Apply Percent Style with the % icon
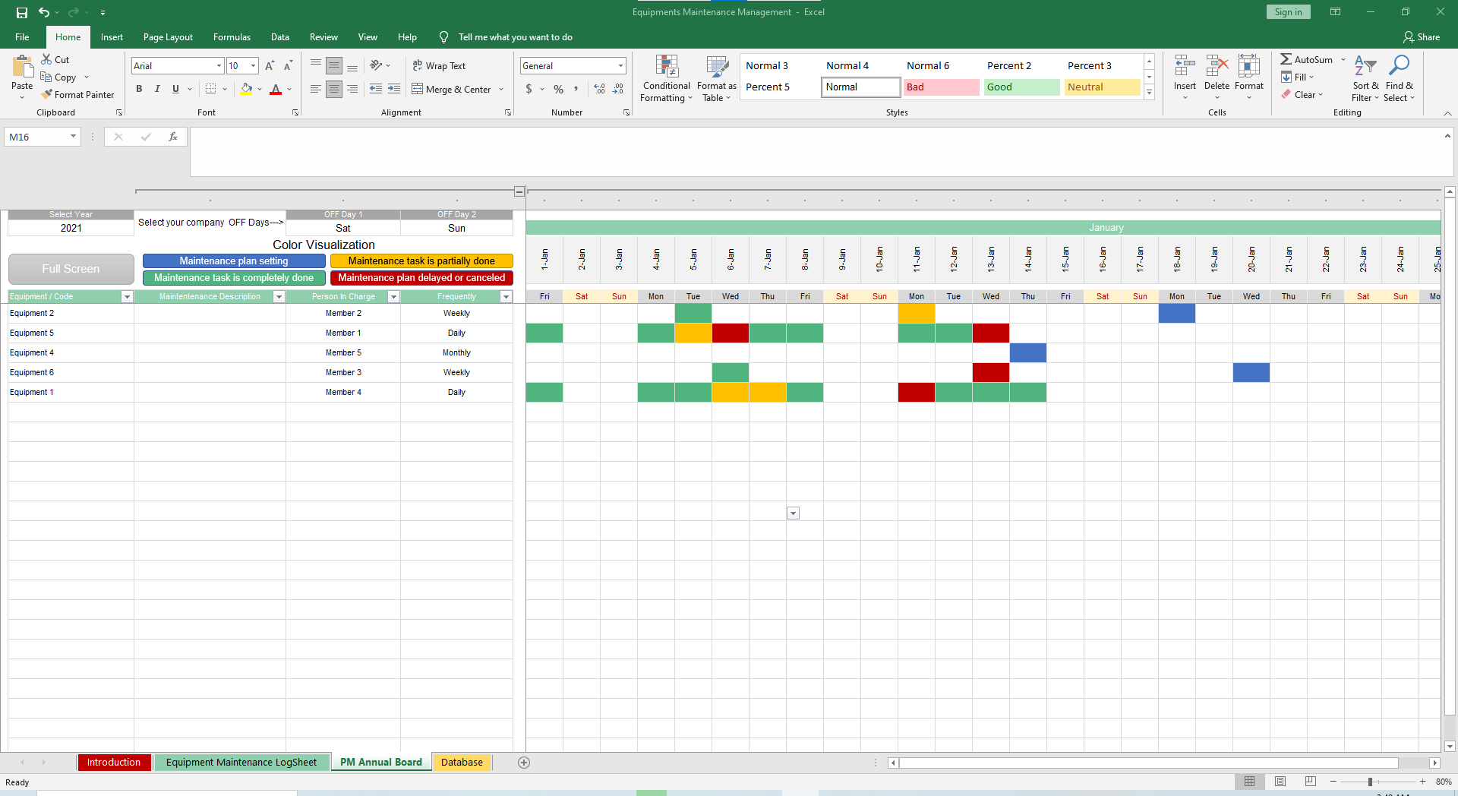The width and height of the screenshot is (1458, 796). tap(559, 89)
